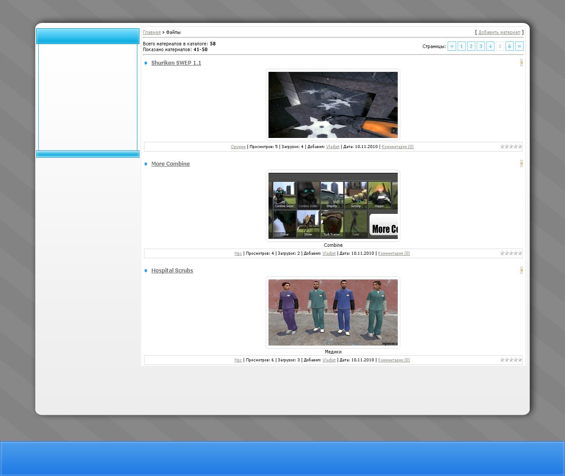Click the Добавить материал link
Viewport: 565px width, 476px height.
coord(499,32)
